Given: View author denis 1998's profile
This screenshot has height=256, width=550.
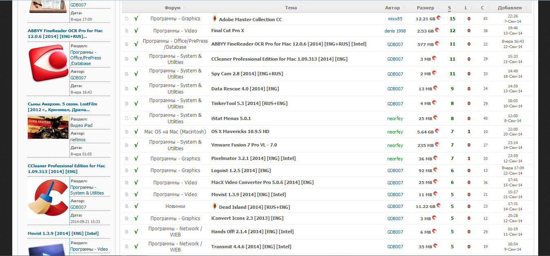Looking at the screenshot, I should click(x=395, y=31).
